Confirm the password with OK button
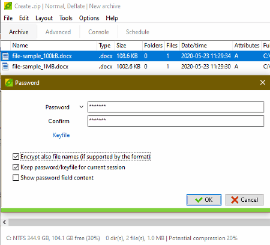The height and width of the screenshot is (245, 270). [x=204, y=199]
